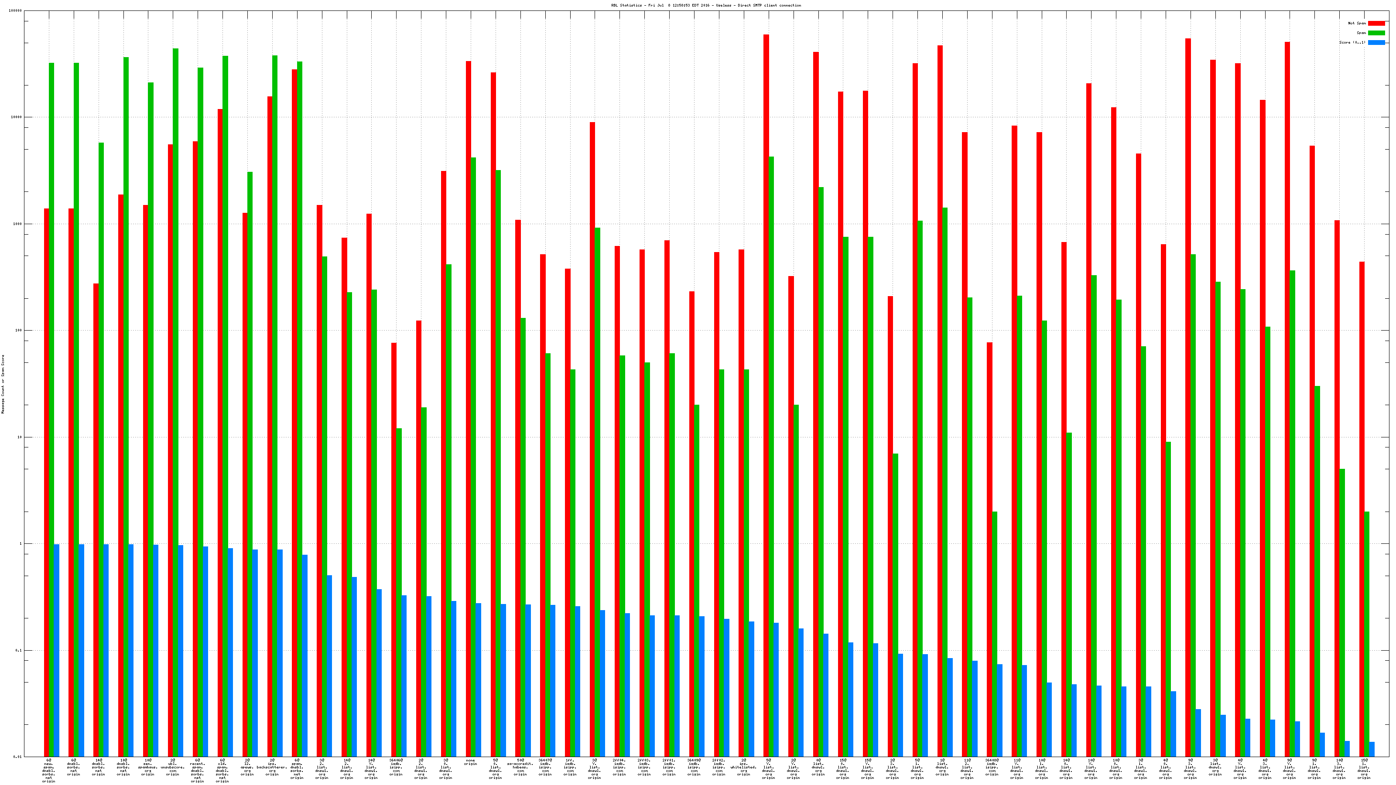This screenshot has width=1396, height=785.
Task: Click the 100000 y-axis tick label
Action: point(16,11)
